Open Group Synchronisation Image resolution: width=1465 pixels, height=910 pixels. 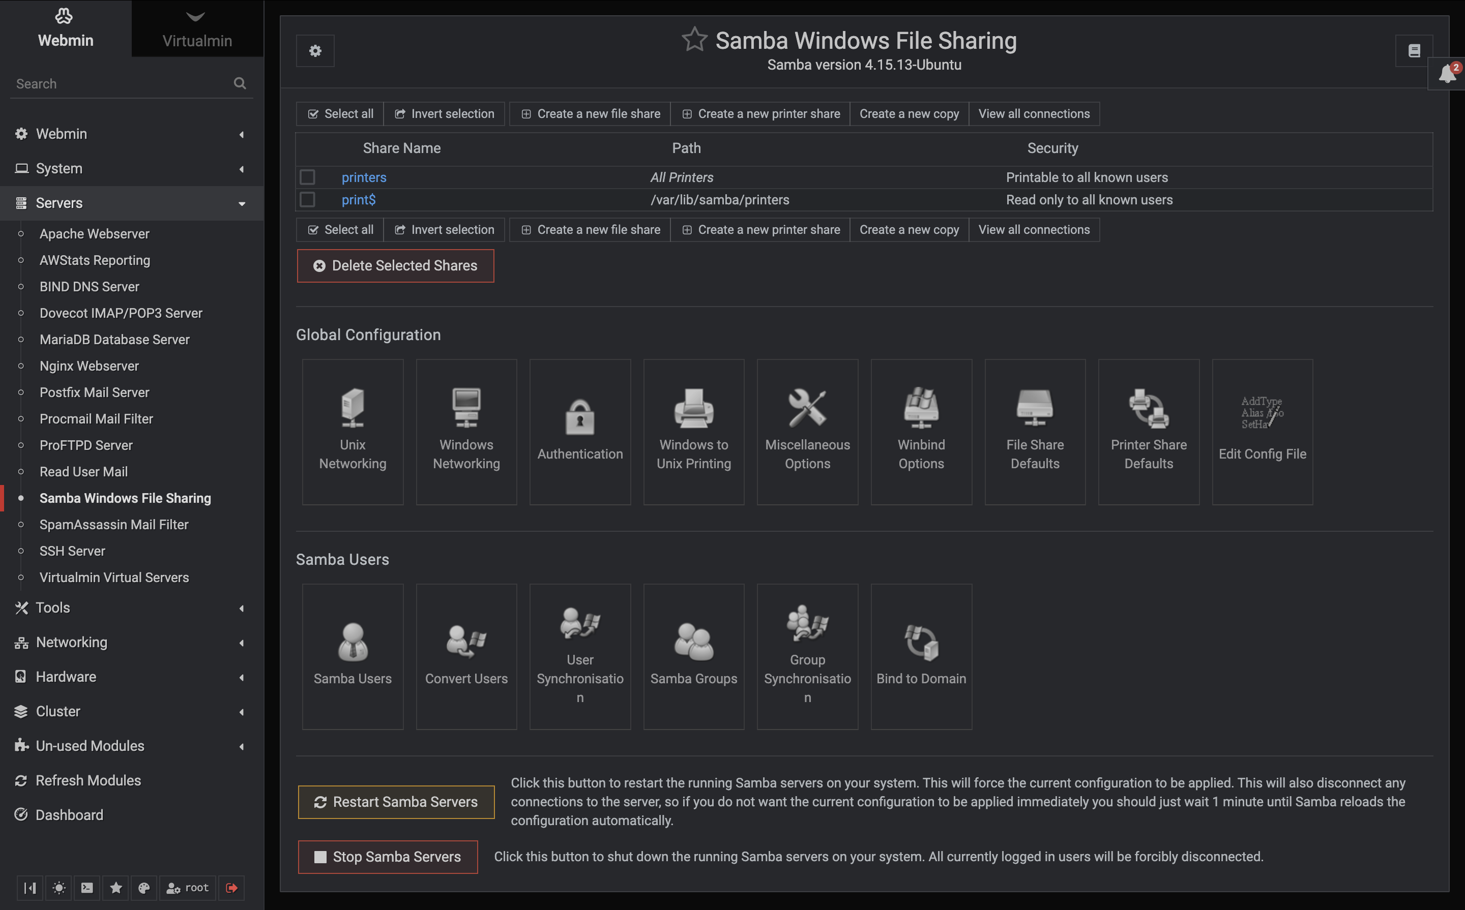pos(807,656)
